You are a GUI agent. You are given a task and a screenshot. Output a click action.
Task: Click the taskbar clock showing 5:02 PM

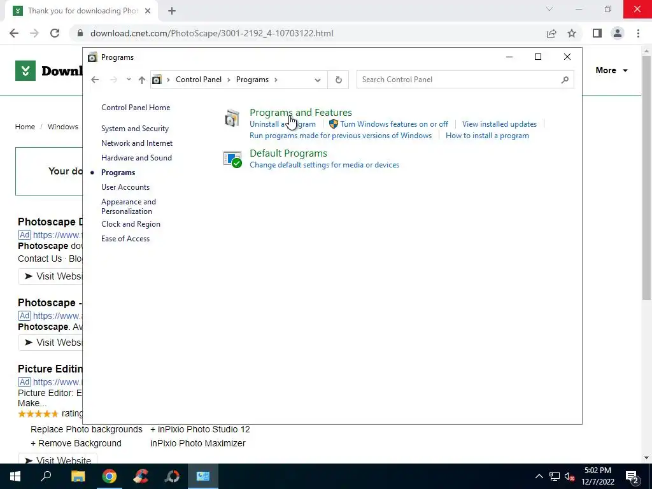click(597, 476)
